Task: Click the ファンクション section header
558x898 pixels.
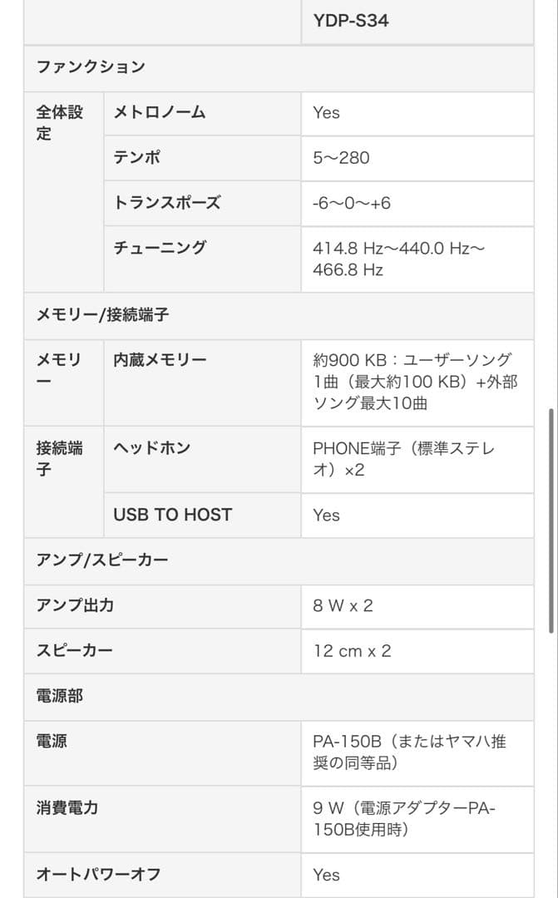Action: pyautogui.click(x=90, y=67)
